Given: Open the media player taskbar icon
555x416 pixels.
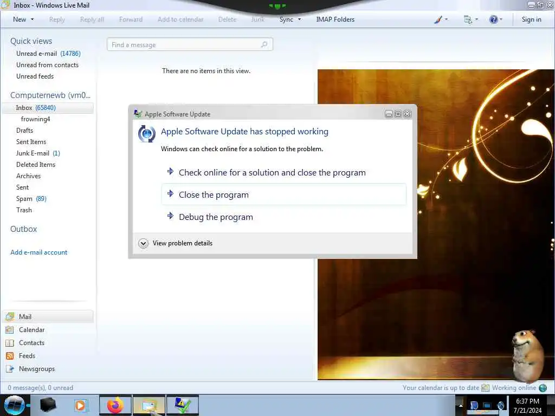Looking at the screenshot, I should click(80, 405).
